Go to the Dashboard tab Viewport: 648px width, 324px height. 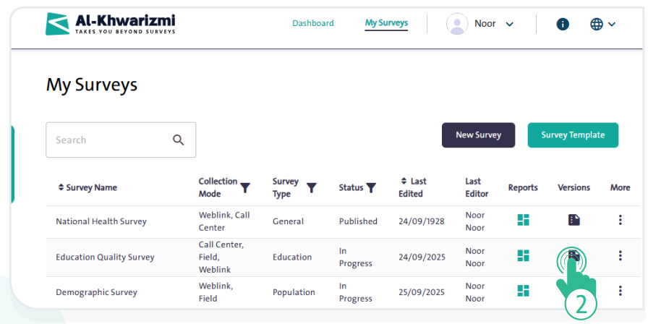(x=313, y=23)
